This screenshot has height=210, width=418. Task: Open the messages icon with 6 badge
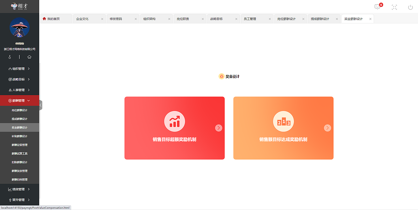pyautogui.click(x=378, y=7)
